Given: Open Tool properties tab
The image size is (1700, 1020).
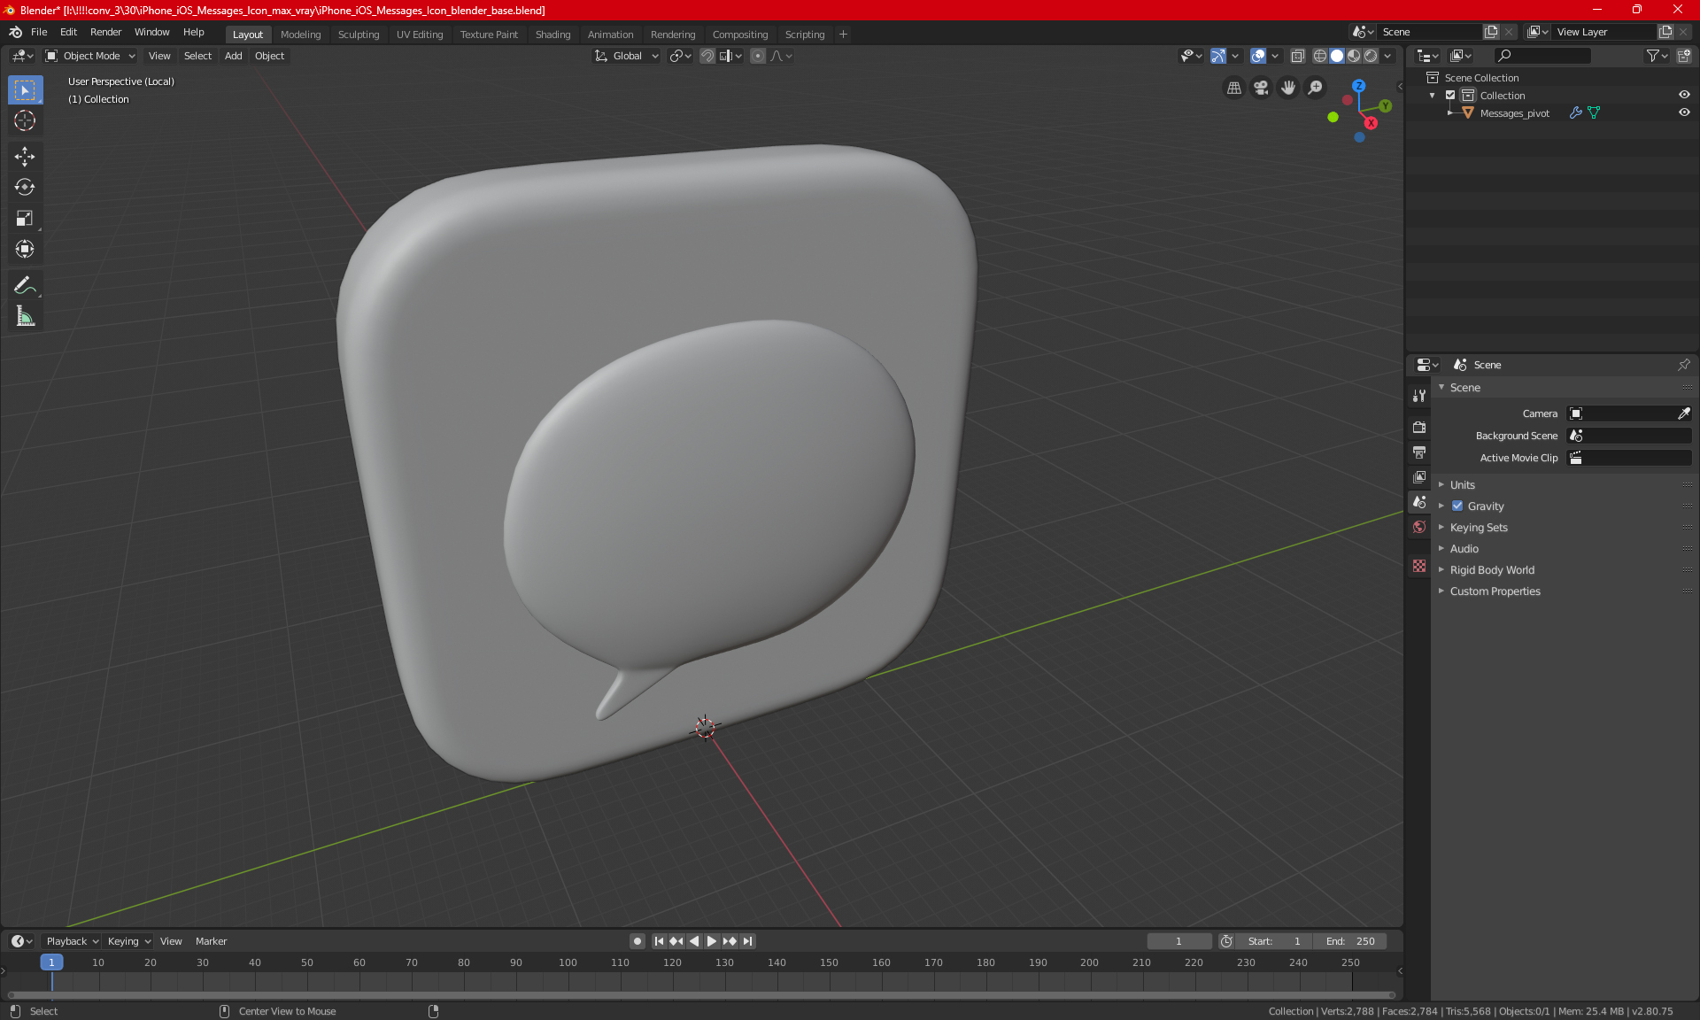Looking at the screenshot, I should pos(1419,396).
